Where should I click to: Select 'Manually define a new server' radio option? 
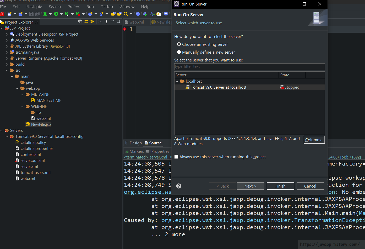click(179, 52)
